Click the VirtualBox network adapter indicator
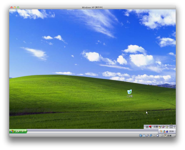The width and height of the screenshot is (185, 150). click(151, 136)
